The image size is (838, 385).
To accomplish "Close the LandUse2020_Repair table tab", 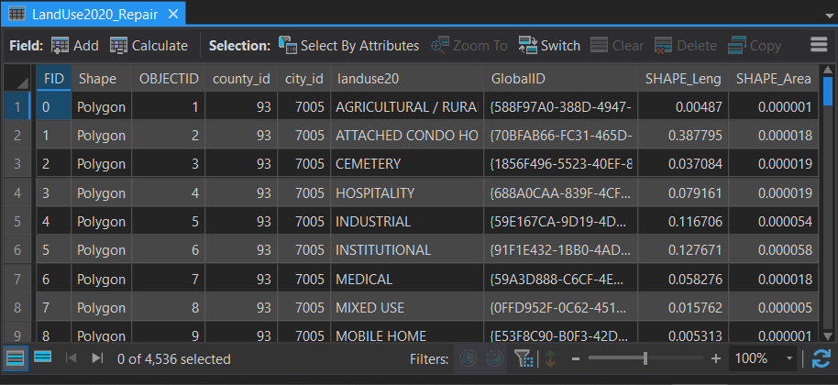I will click(197, 15).
